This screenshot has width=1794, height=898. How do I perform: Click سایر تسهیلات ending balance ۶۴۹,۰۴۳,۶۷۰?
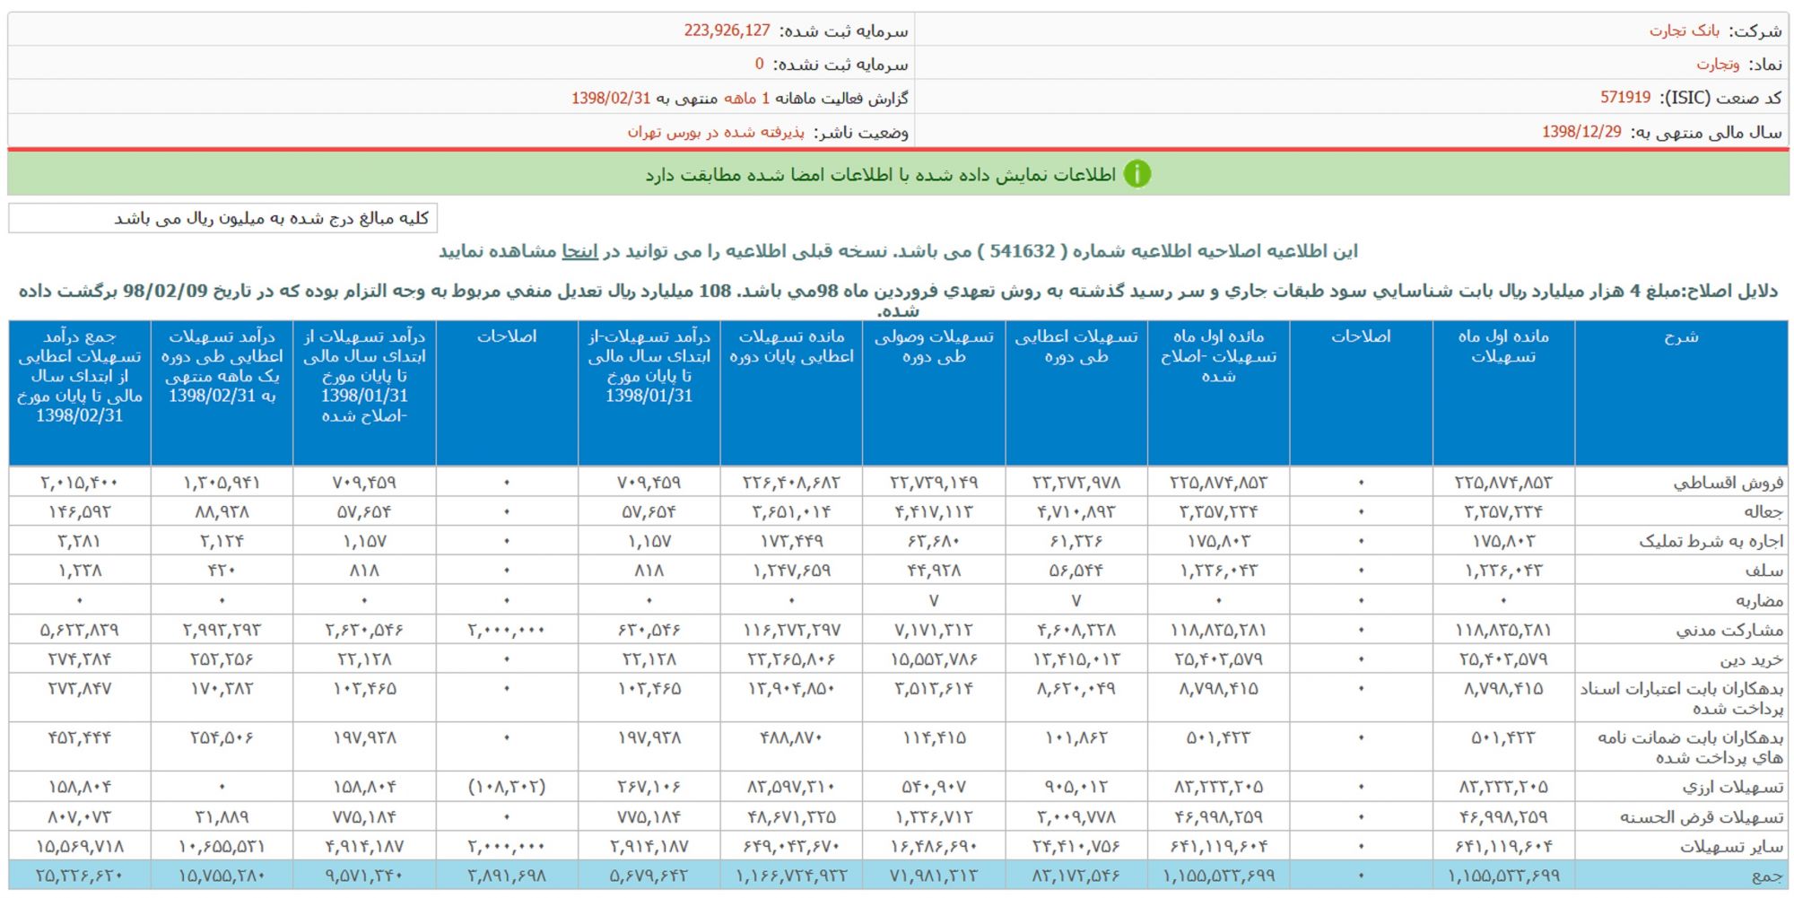pos(791,846)
